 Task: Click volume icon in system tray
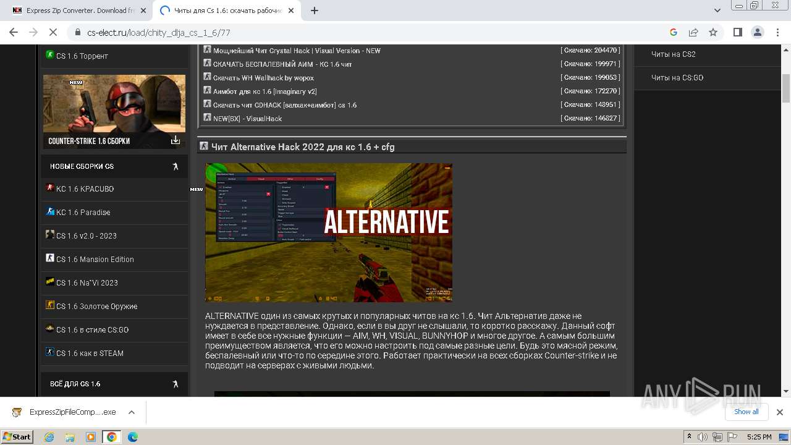click(703, 437)
